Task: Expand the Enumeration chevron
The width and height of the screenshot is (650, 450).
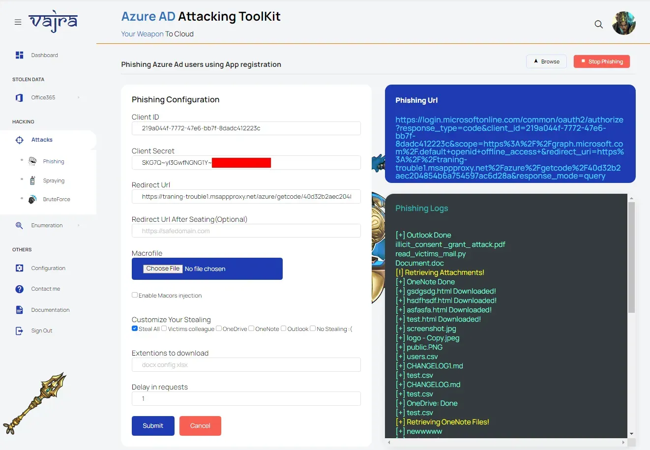Action: coord(79,225)
